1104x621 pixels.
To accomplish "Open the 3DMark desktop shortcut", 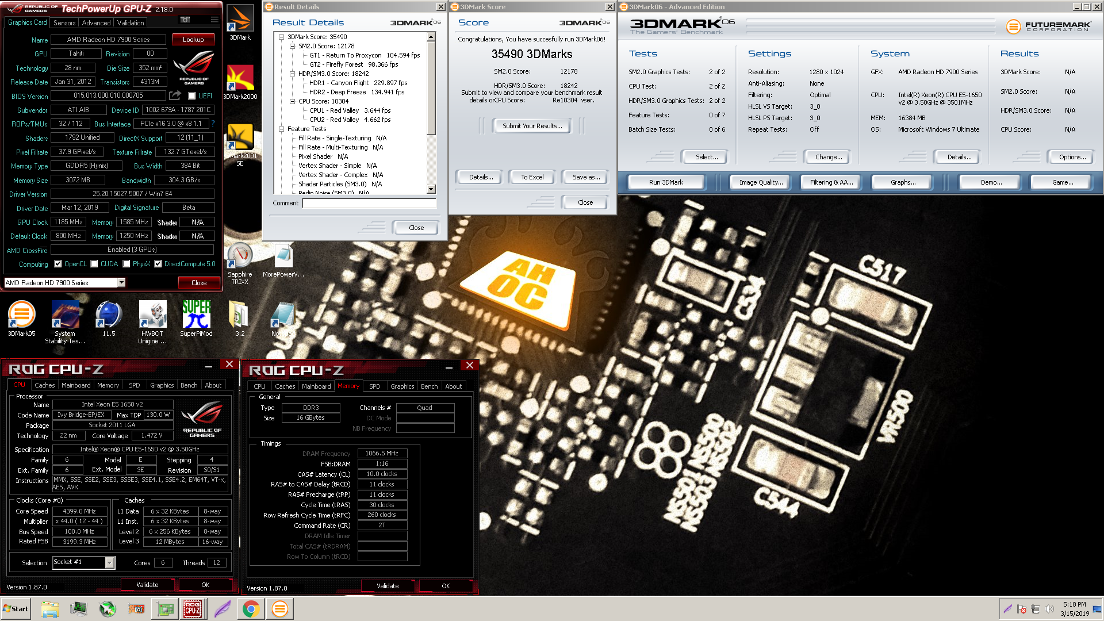I will pyautogui.click(x=240, y=23).
